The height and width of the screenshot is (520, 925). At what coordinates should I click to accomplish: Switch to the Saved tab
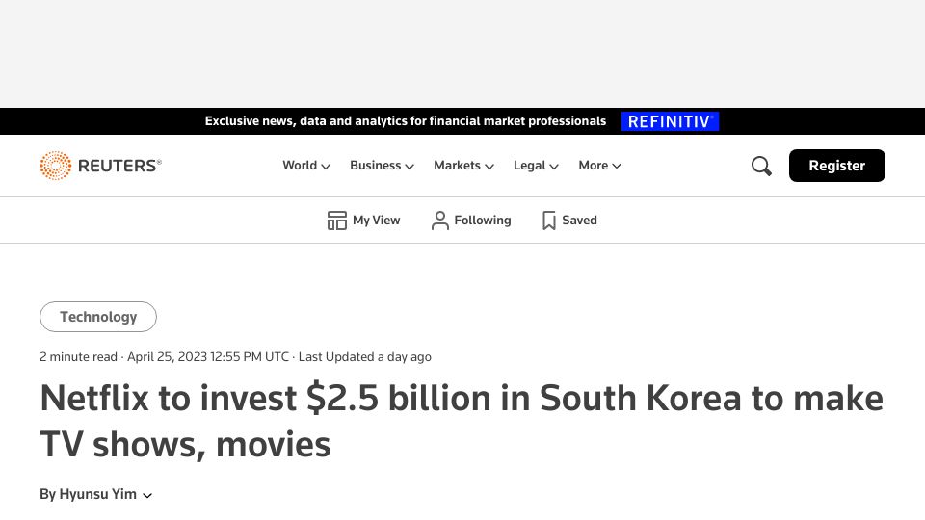tap(569, 221)
